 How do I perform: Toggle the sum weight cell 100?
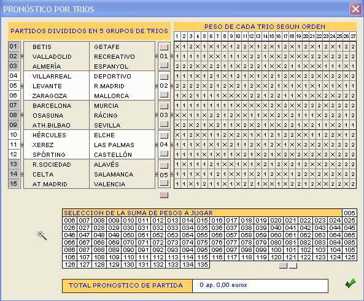276,250
